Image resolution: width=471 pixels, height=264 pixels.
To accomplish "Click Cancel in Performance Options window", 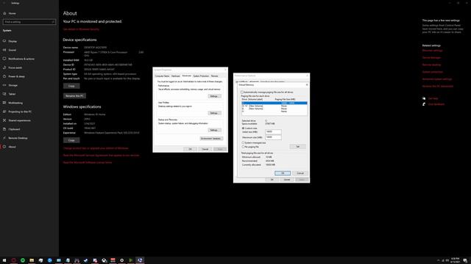I will pyautogui.click(x=287, y=180).
